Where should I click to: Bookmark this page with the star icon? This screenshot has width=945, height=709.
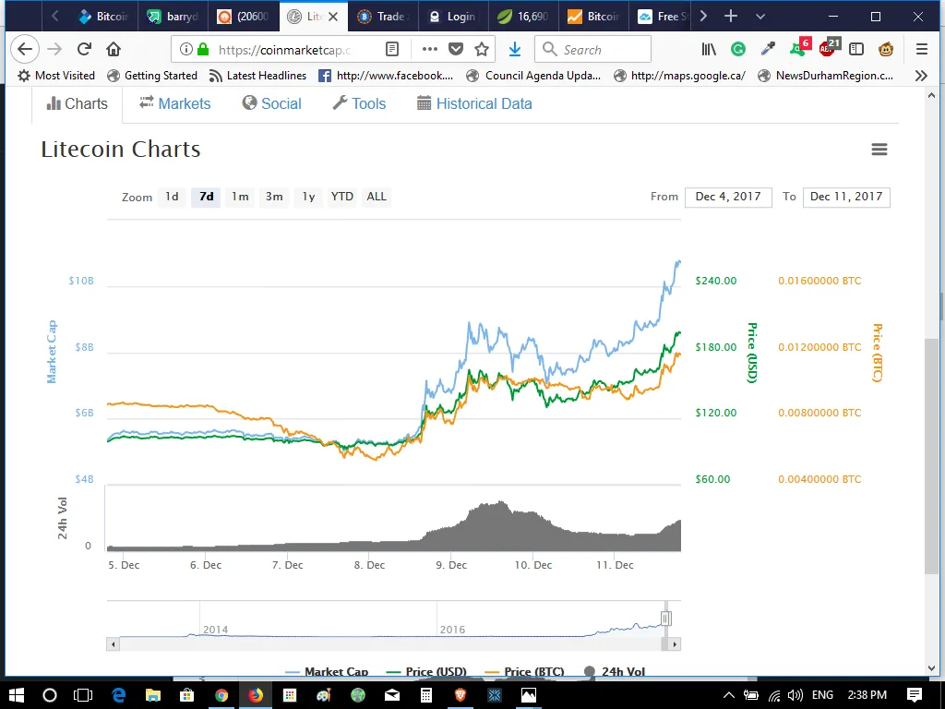click(482, 50)
